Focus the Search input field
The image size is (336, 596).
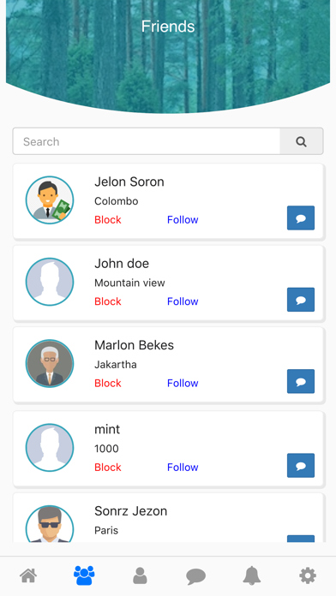point(147,141)
